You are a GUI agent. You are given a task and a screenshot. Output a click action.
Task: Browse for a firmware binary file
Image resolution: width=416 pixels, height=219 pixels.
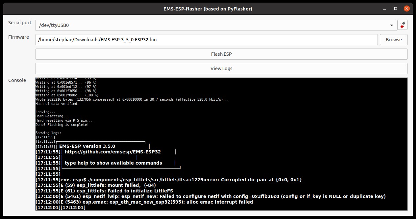394,40
